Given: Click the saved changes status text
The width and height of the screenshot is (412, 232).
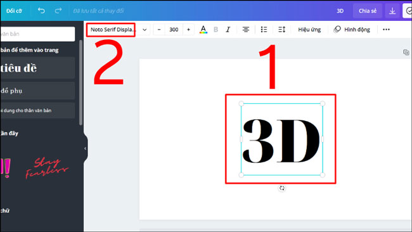Looking at the screenshot, I should point(98,11).
